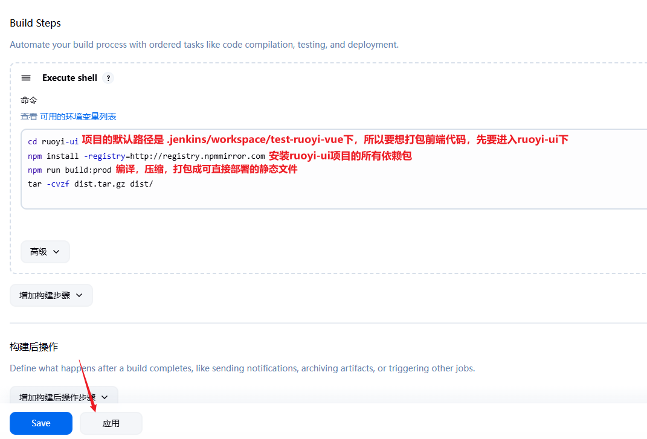The height and width of the screenshot is (439, 647).
Task: Click the drag handle icon beside Execute shell
Action: (26, 78)
